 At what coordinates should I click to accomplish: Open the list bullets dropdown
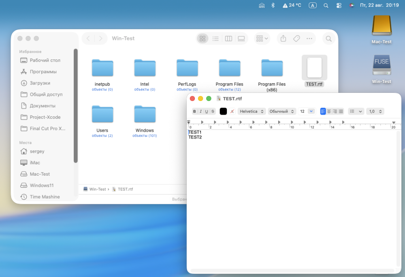356,111
